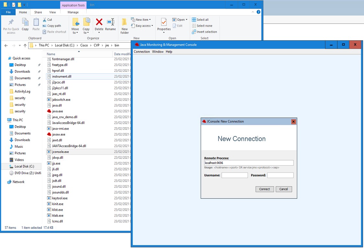Sort files by the Name column header
This screenshot has width=364, height=248.
[x=51, y=54]
